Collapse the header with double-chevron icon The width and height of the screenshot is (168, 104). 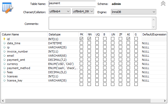point(163,3)
